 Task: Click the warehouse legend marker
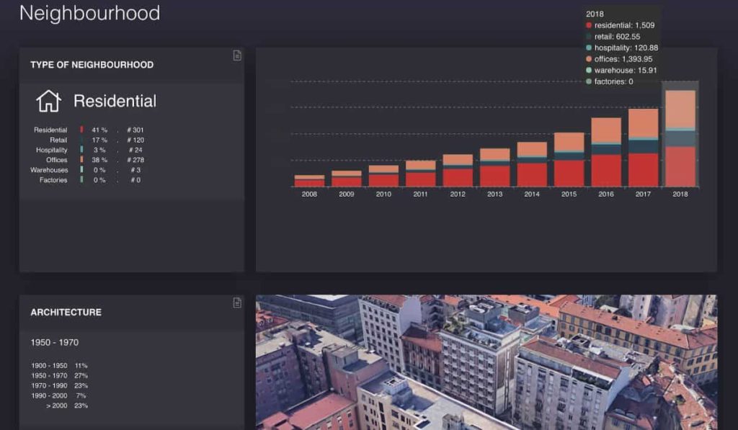click(590, 70)
